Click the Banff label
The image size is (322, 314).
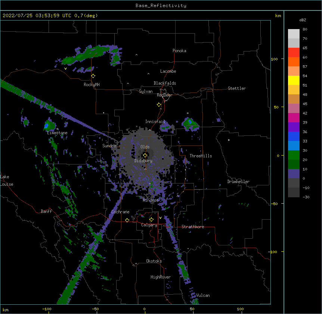(x=46, y=211)
